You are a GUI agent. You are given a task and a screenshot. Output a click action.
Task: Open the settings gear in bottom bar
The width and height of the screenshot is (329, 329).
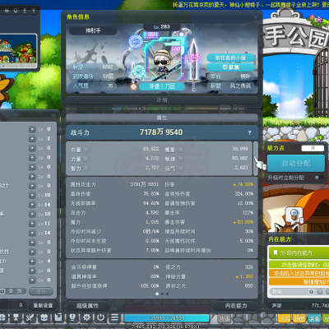pos(86,317)
